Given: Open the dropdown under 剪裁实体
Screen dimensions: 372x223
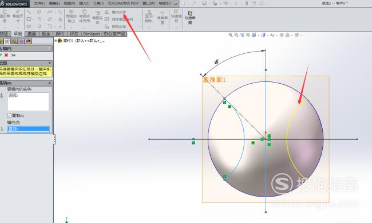Looking at the screenshot, I should pos(71,28).
